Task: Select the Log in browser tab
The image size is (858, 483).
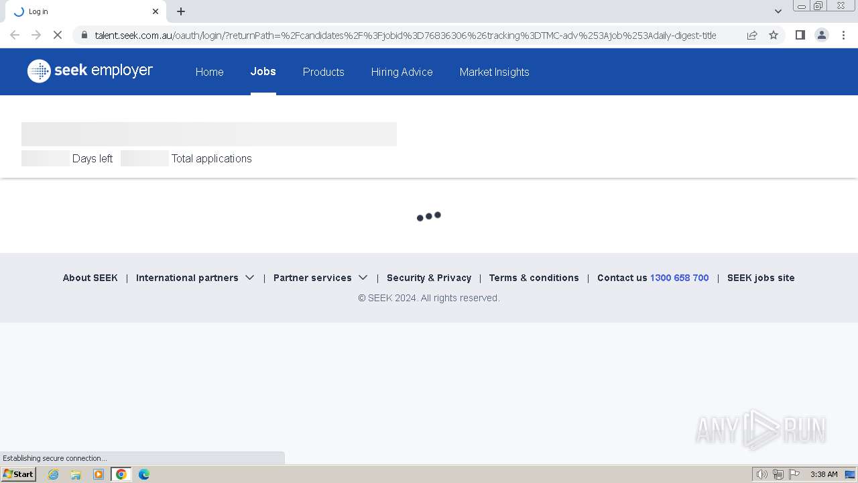Action: pyautogui.click(x=87, y=11)
